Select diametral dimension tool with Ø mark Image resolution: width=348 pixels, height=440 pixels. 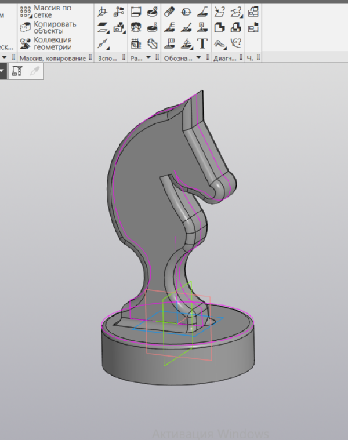153,12
